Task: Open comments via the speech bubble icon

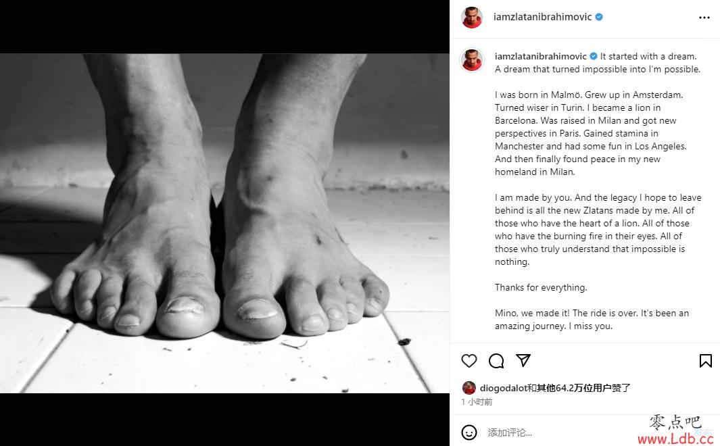Action: (x=496, y=361)
